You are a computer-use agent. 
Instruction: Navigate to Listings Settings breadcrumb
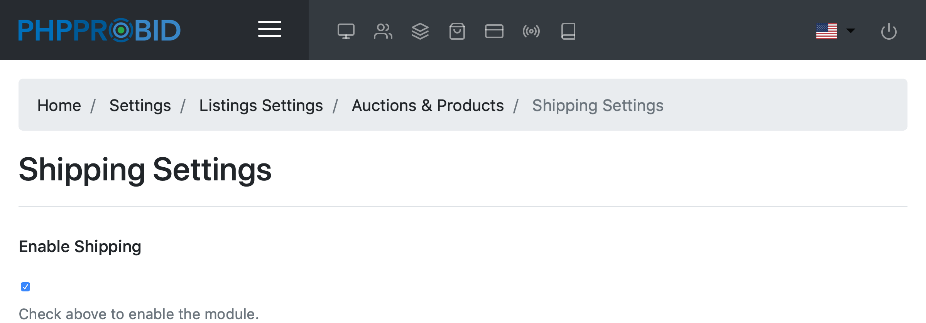[x=261, y=106]
